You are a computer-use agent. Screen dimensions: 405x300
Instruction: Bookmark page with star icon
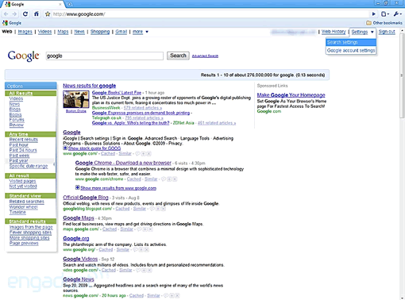(48, 14)
